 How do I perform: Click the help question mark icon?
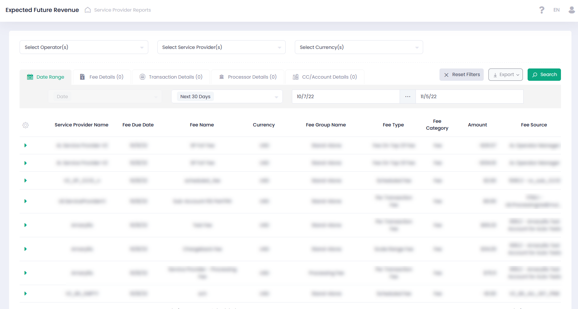[541, 10]
